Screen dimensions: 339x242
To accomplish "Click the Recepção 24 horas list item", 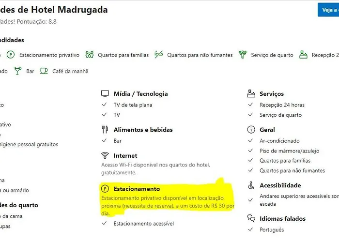I will point(282,105).
